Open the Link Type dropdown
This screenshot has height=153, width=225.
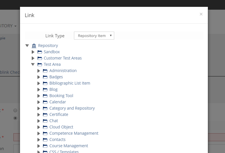(94, 36)
